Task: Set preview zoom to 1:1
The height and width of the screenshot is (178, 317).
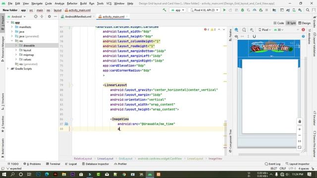Action: coord(300,141)
